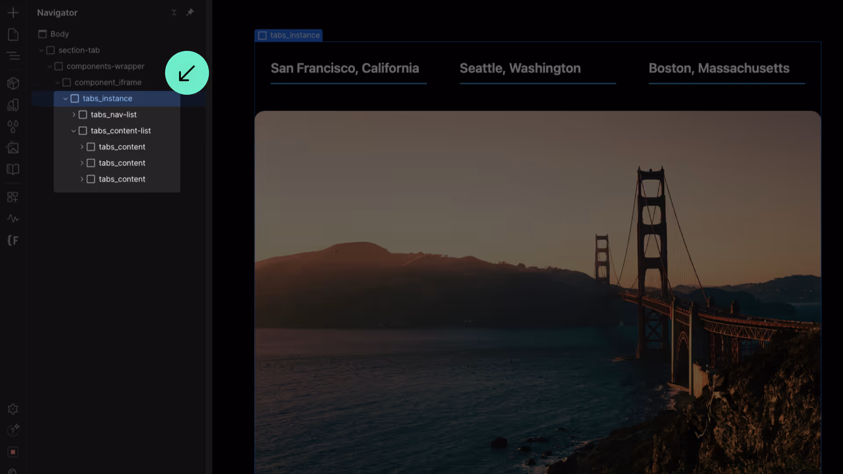
Task: Open the Finsweet {F icon
Action: coord(13,240)
